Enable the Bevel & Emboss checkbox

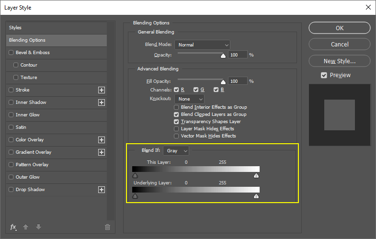click(11, 53)
